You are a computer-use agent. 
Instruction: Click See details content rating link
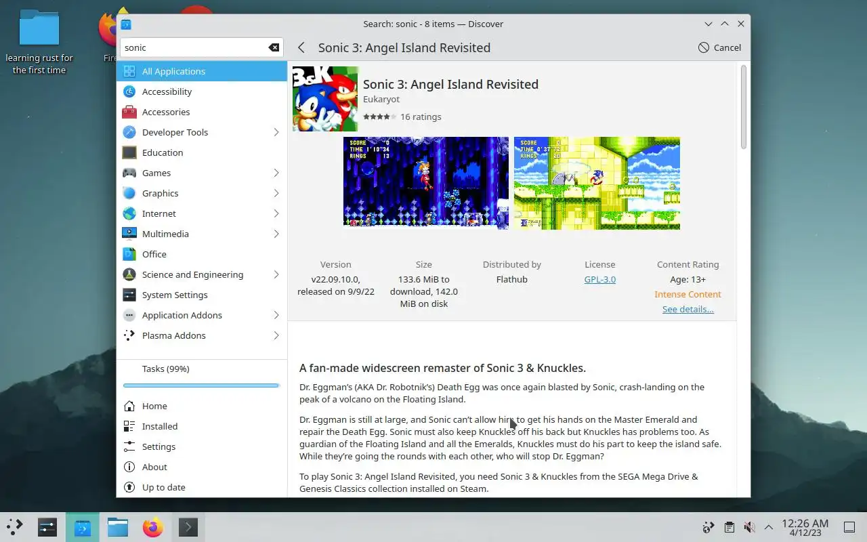click(688, 309)
